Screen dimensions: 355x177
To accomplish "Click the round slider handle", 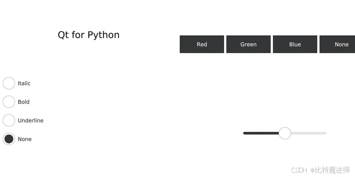I will click(x=285, y=133).
